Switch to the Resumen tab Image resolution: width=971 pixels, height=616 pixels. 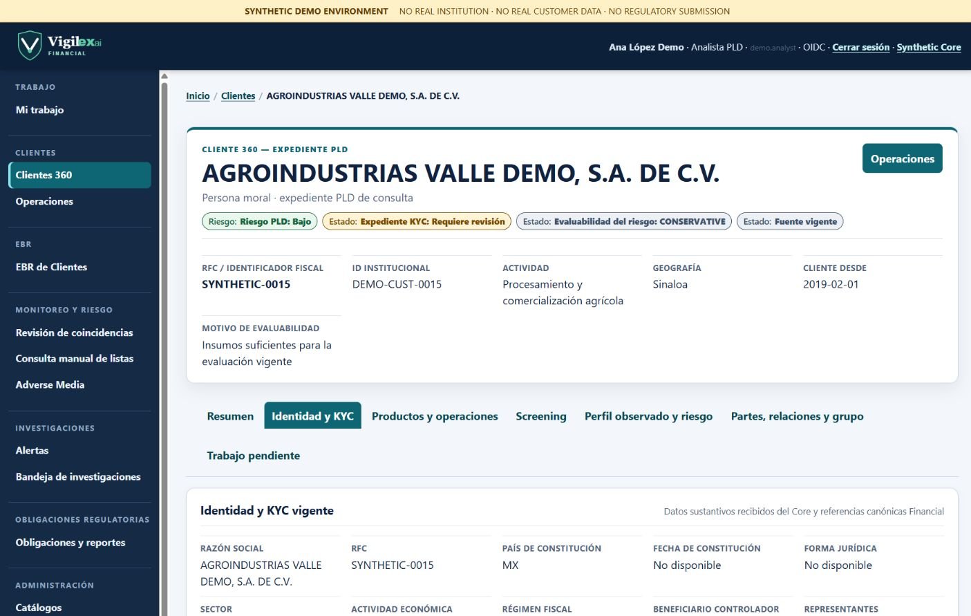(x=230, y=416)
